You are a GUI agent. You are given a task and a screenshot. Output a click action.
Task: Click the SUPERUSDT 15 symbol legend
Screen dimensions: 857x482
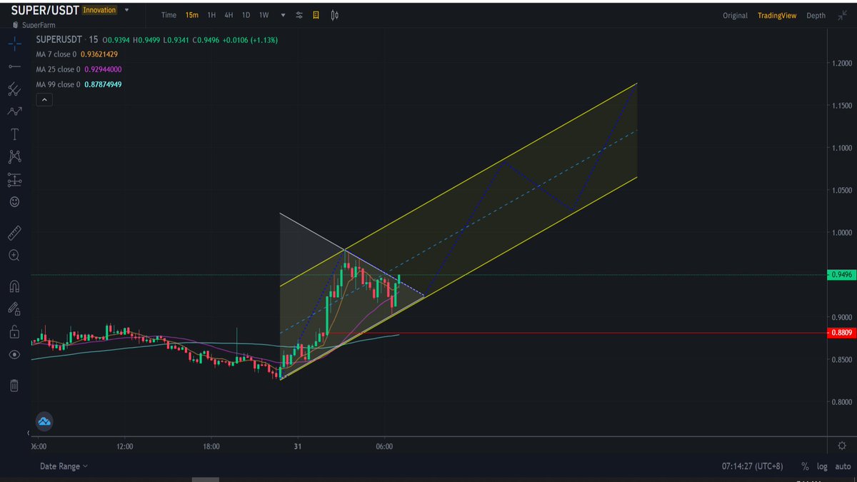[67, 39]
